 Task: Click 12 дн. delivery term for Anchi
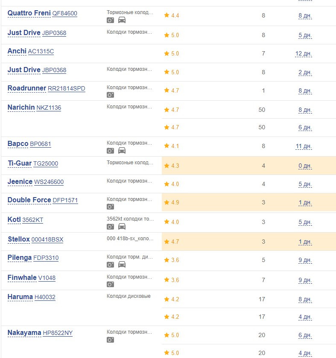point(304,54)
